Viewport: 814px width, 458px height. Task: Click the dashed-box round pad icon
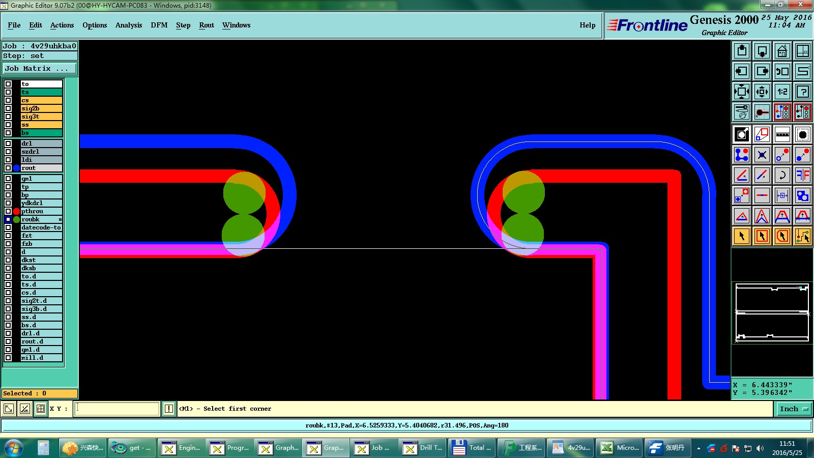pos(803,134)
